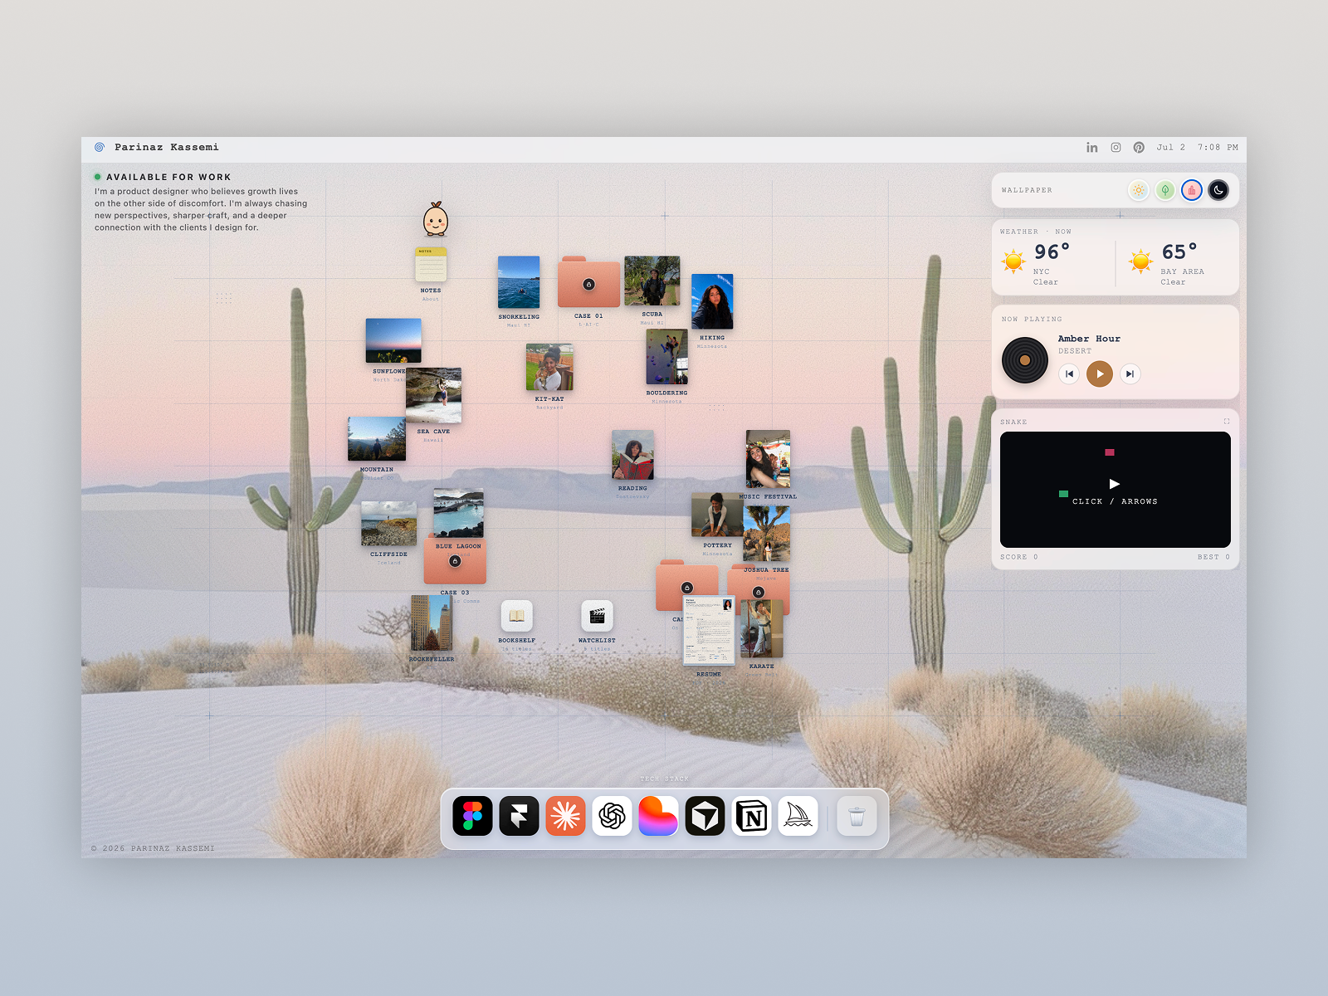
Task: Open the Framer dock icon
Action: pos(519,816)
